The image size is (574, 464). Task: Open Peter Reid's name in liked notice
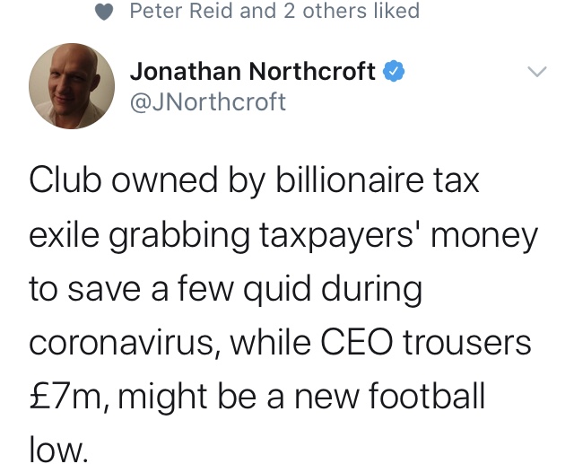[181, 11]
